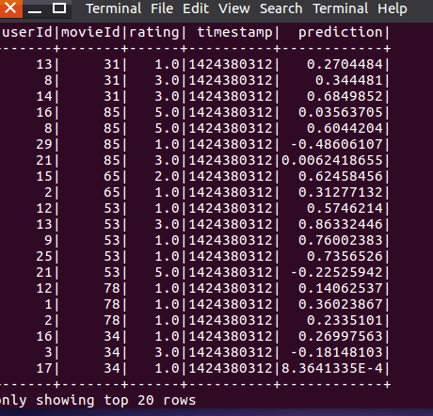Click prediction value 0.5746214
This screenshot has width=433, height=416.
click(x=345, y=209)
